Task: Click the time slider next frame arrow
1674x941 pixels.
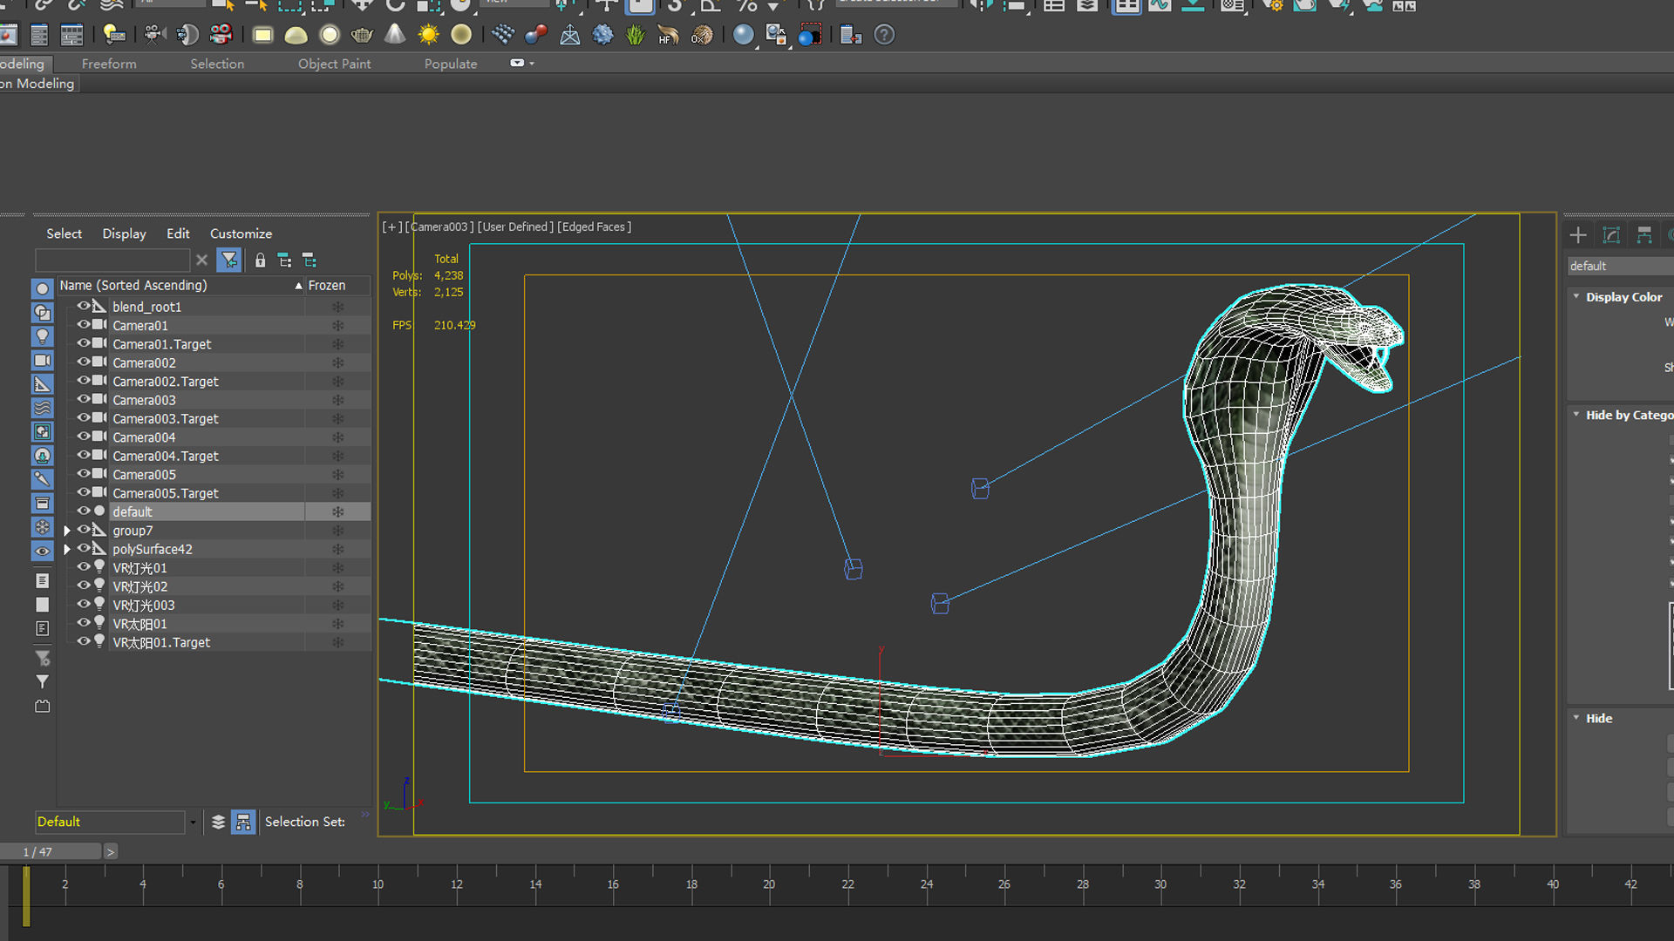Action: (x=111, y=852)
